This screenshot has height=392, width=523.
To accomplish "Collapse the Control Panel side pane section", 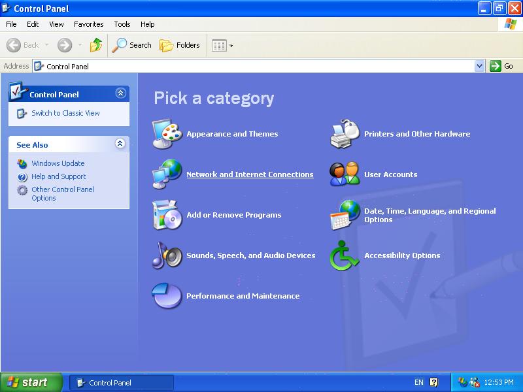I will [120, 93].
